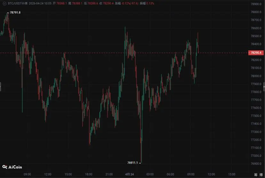This screenshot has width=265, height=178.
Task: Expand the right side panel handle
Action: (264, 87)
